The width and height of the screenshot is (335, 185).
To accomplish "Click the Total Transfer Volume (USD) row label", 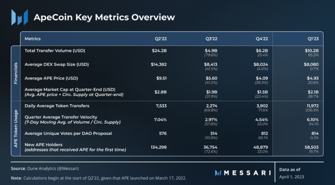I will [x=55, y=51].
